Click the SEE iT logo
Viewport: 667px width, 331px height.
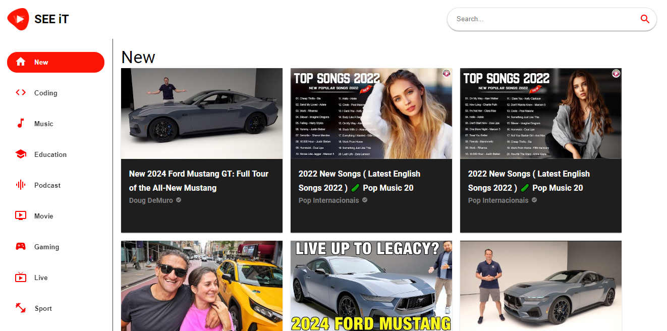[x=38, y=19]
